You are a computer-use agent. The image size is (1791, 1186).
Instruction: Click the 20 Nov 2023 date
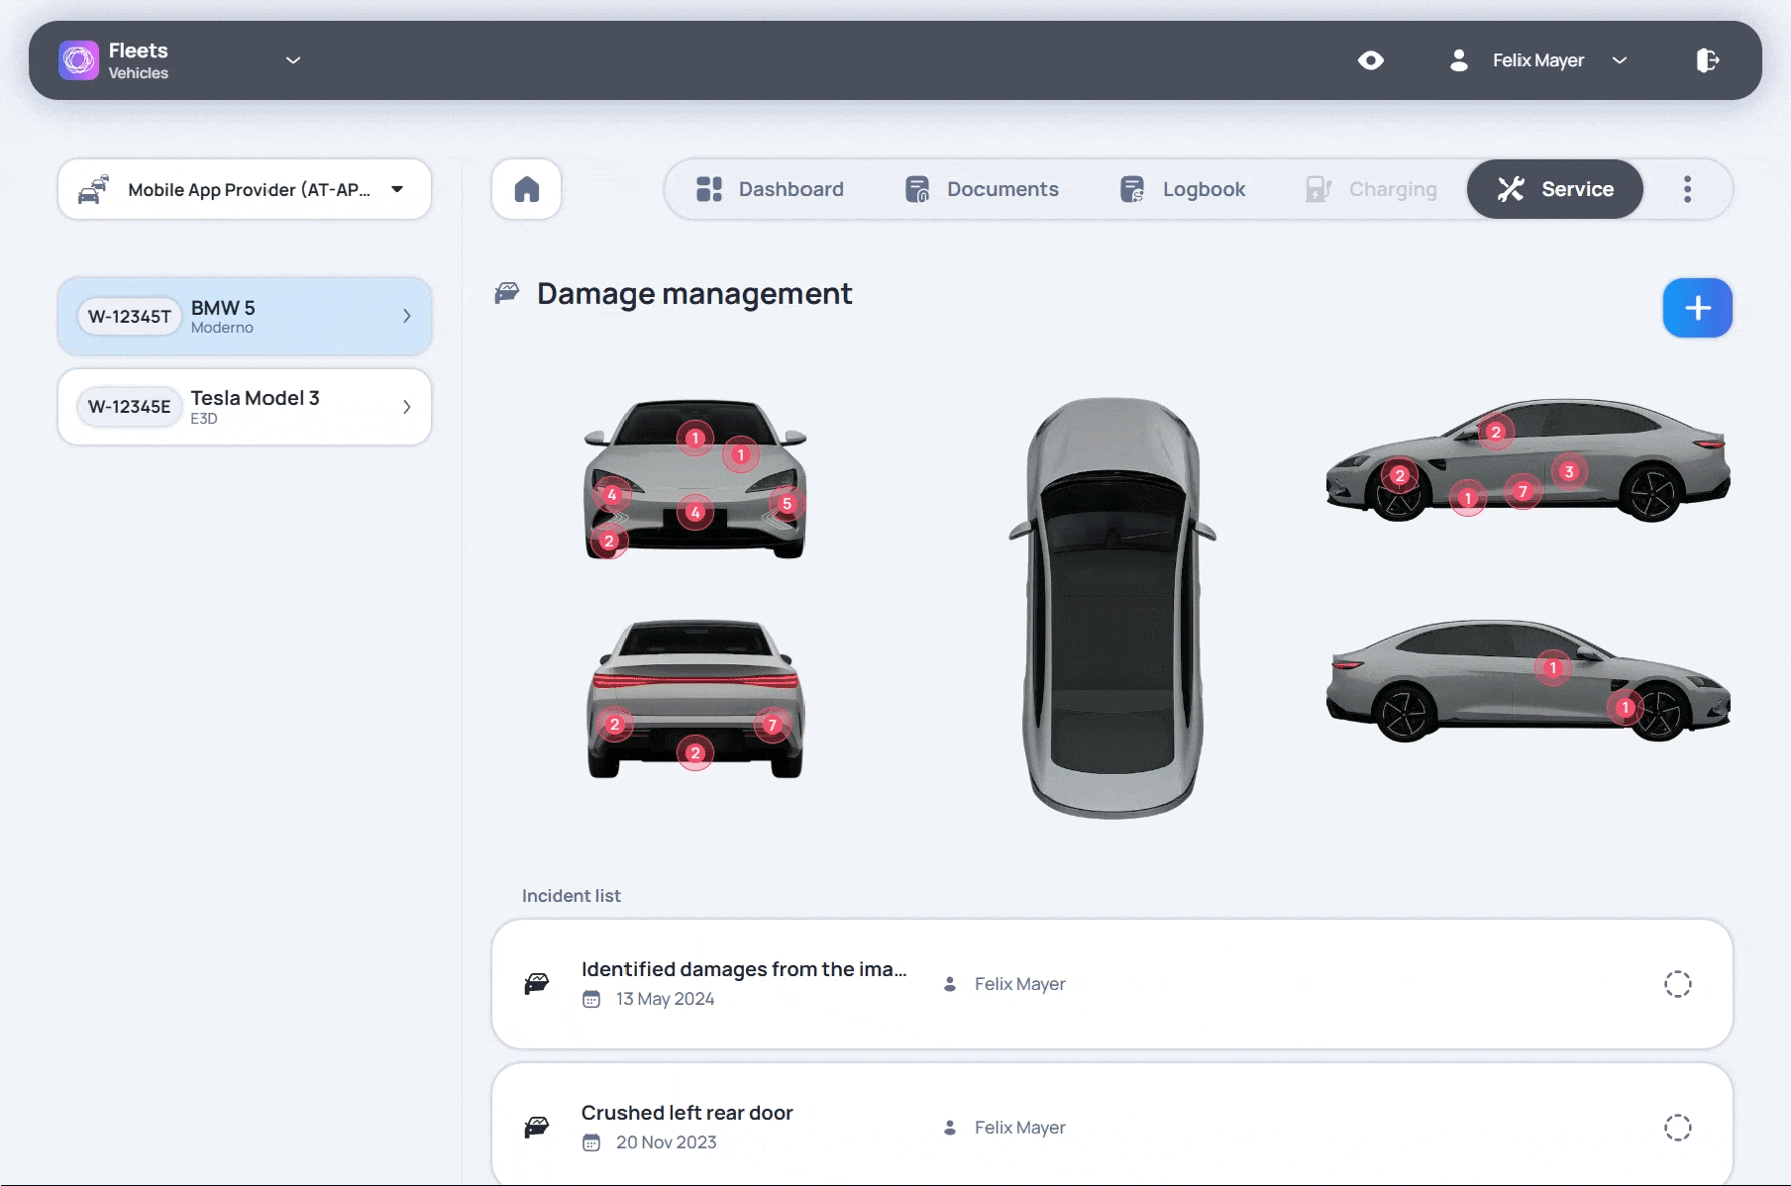[667, 1142]
